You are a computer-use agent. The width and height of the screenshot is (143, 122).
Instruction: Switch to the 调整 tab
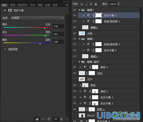point(40,5)
